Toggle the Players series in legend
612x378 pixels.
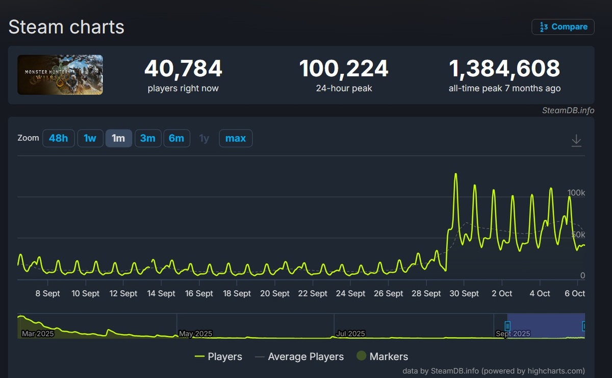218,357
